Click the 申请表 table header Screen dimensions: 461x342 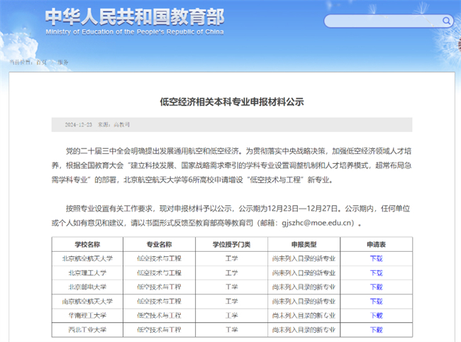coord(376,244)
